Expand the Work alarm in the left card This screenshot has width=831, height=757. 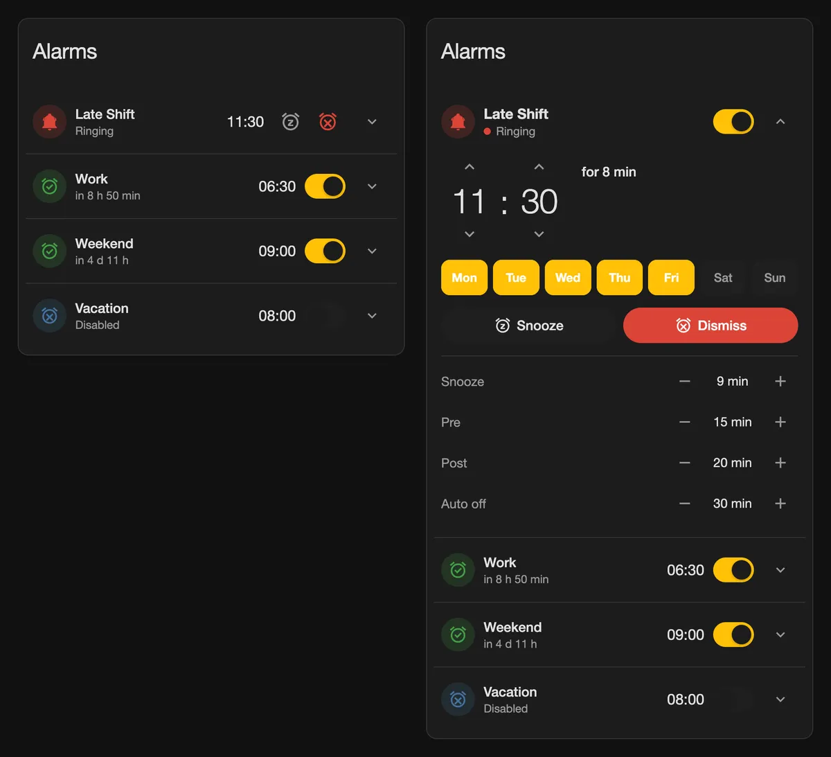372,186
